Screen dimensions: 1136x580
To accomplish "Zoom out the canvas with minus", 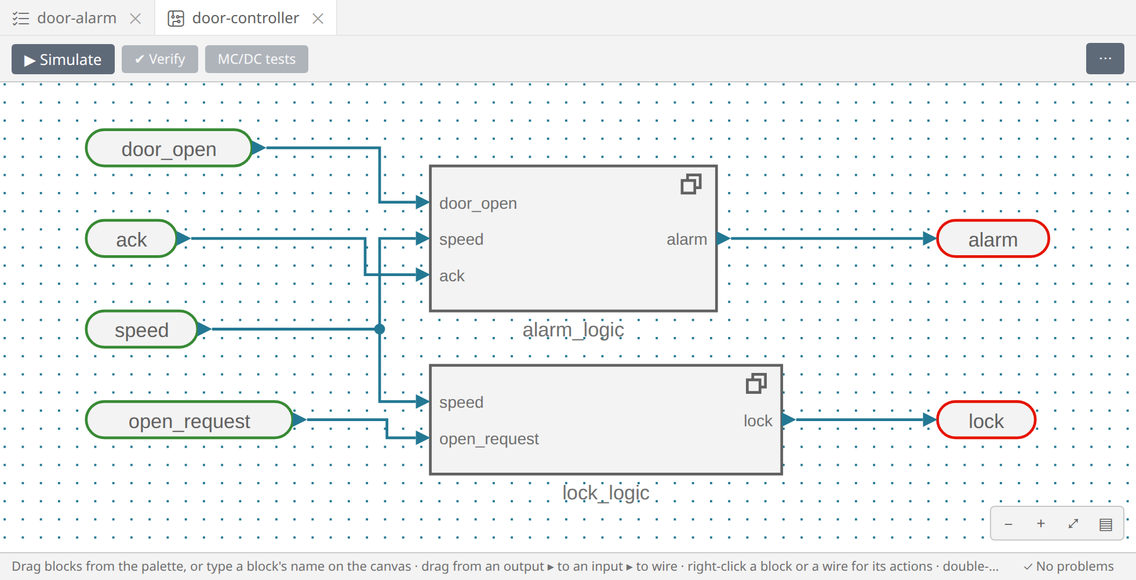I will (x=1008, y=524).
